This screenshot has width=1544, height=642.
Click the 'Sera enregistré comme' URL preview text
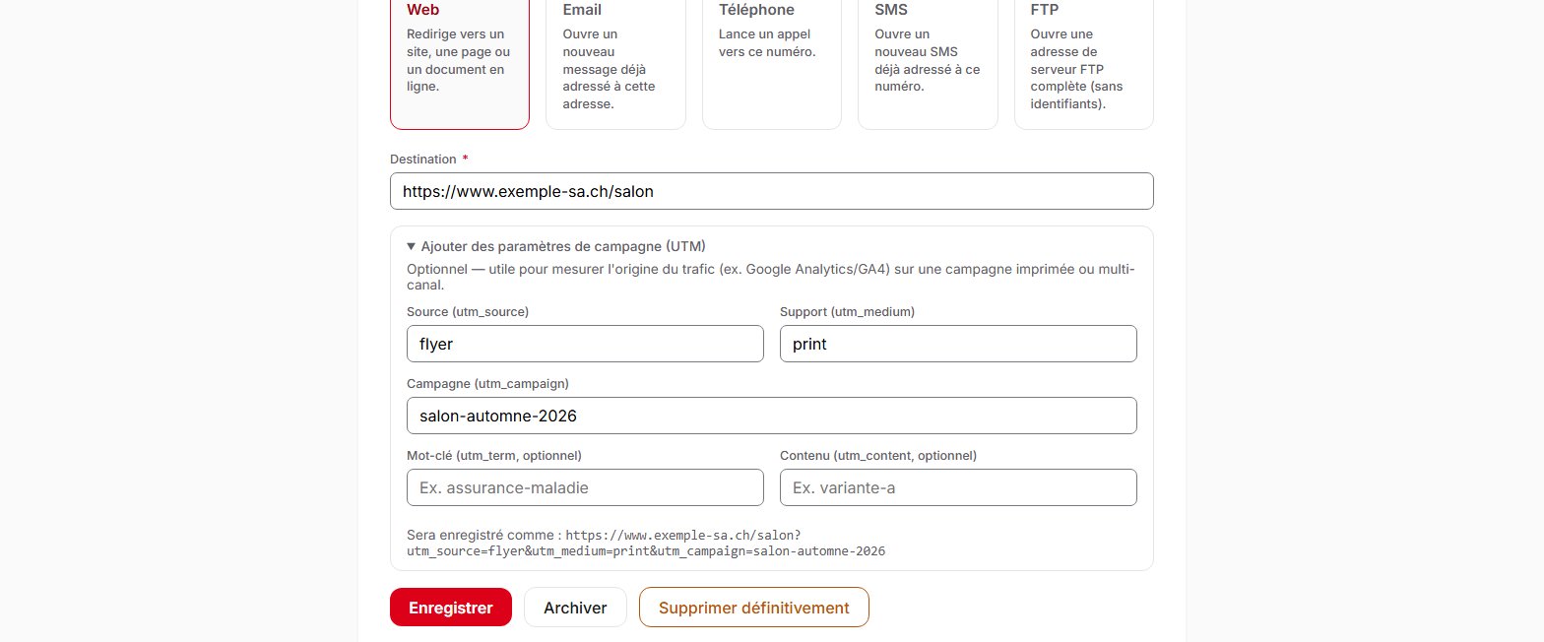click(x=646, y=543)
